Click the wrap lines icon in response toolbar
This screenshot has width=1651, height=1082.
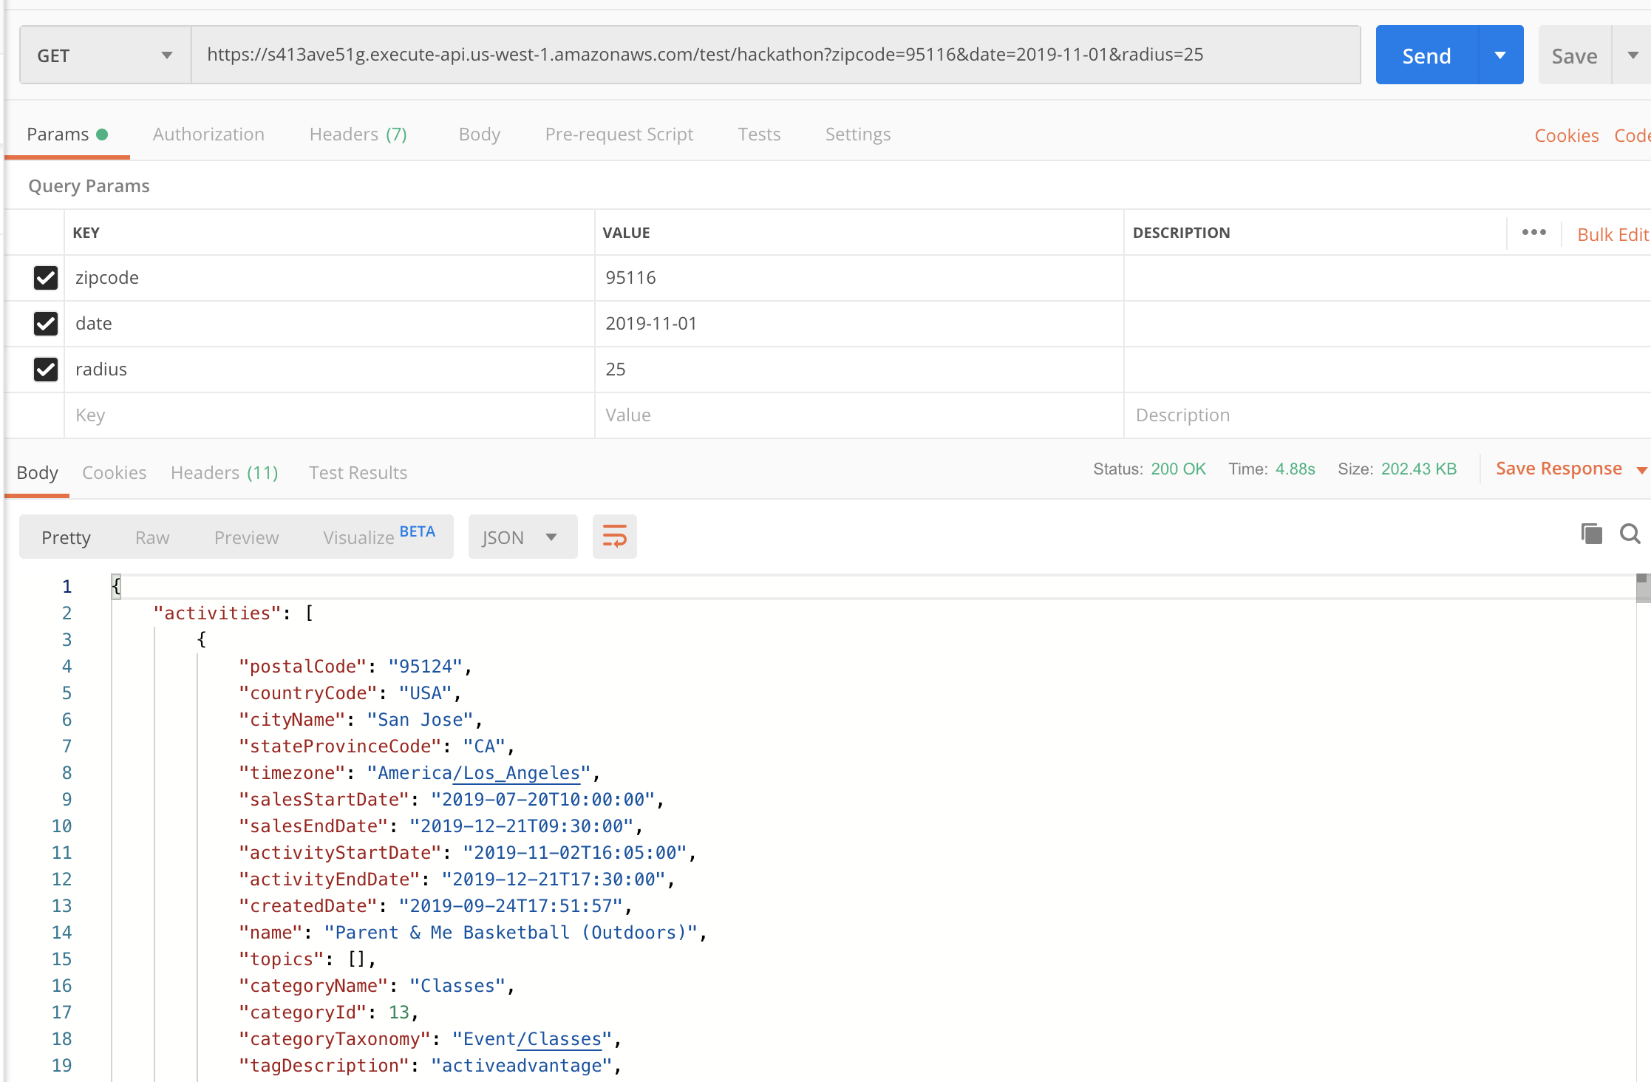tap(614, 537)
